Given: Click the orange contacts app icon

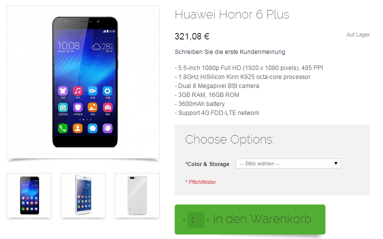Looking at the screenshot, I should [x=78, y=128].
